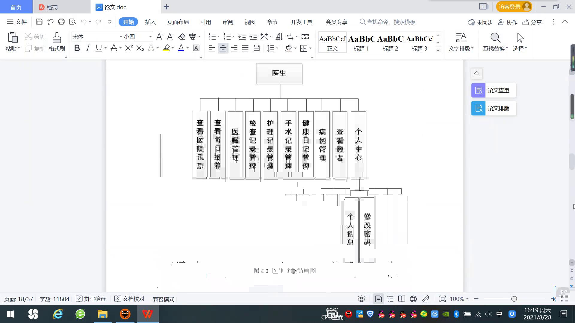Open the 插入 (Insert) ribbon tab
The image size is (575, 323).
click(150, 22)
